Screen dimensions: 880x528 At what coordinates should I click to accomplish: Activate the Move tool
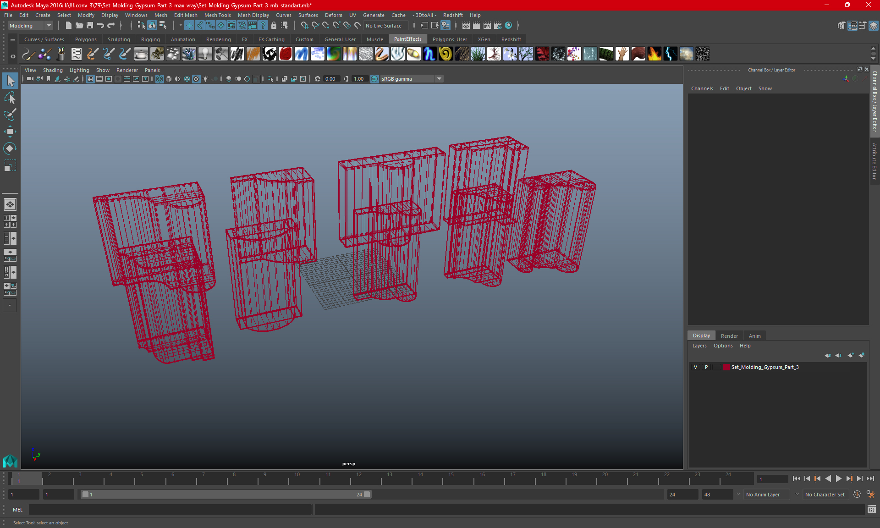point(10,132)
